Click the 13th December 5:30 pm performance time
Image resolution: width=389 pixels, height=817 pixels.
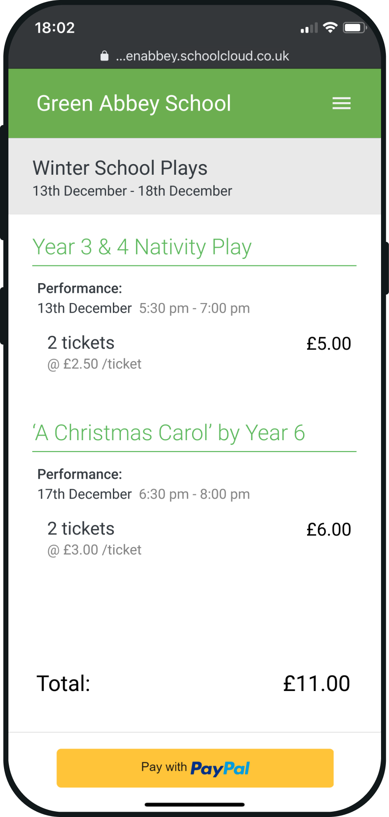point(143,308)
